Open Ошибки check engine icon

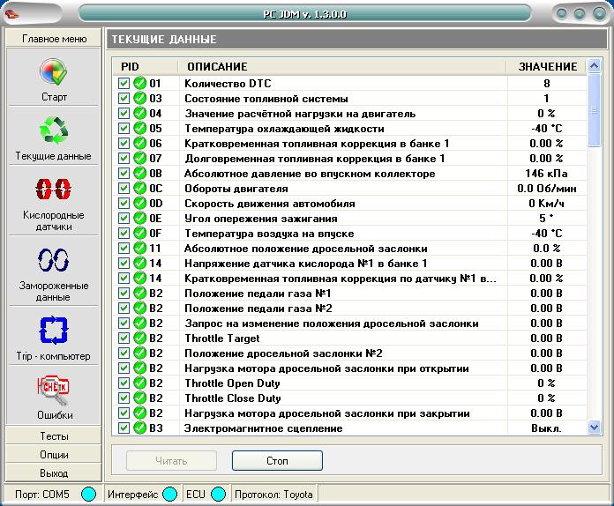coord(54,389)
